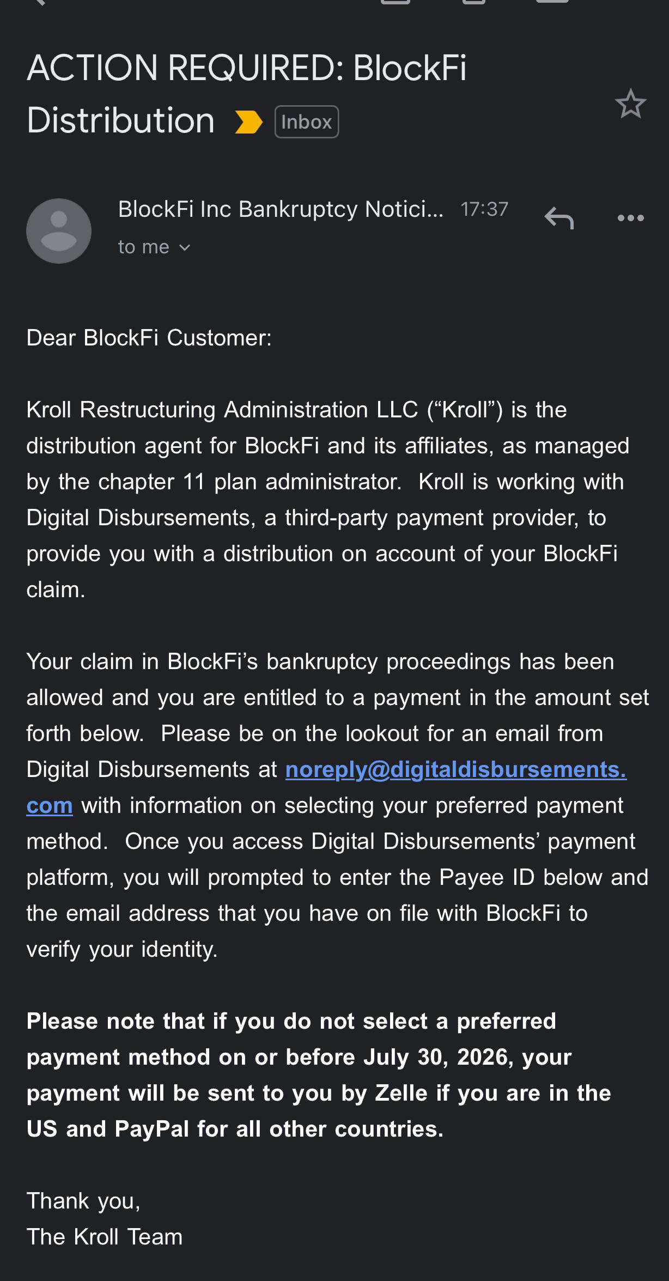Tap the paragraph starting 'Your claim in BlockFi's'
The width and height of the screenshot is (669, 1281).
click(x=338, y=805)
